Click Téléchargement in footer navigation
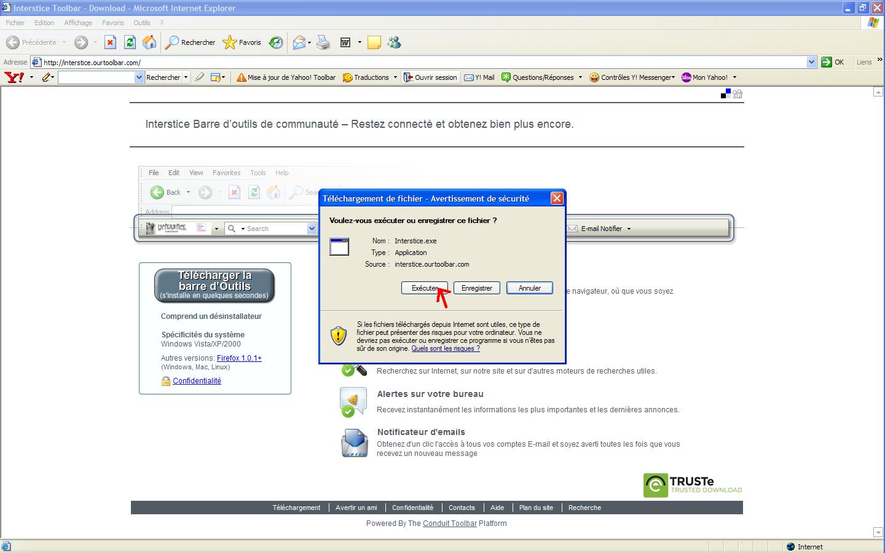 [x=296, y=508]
